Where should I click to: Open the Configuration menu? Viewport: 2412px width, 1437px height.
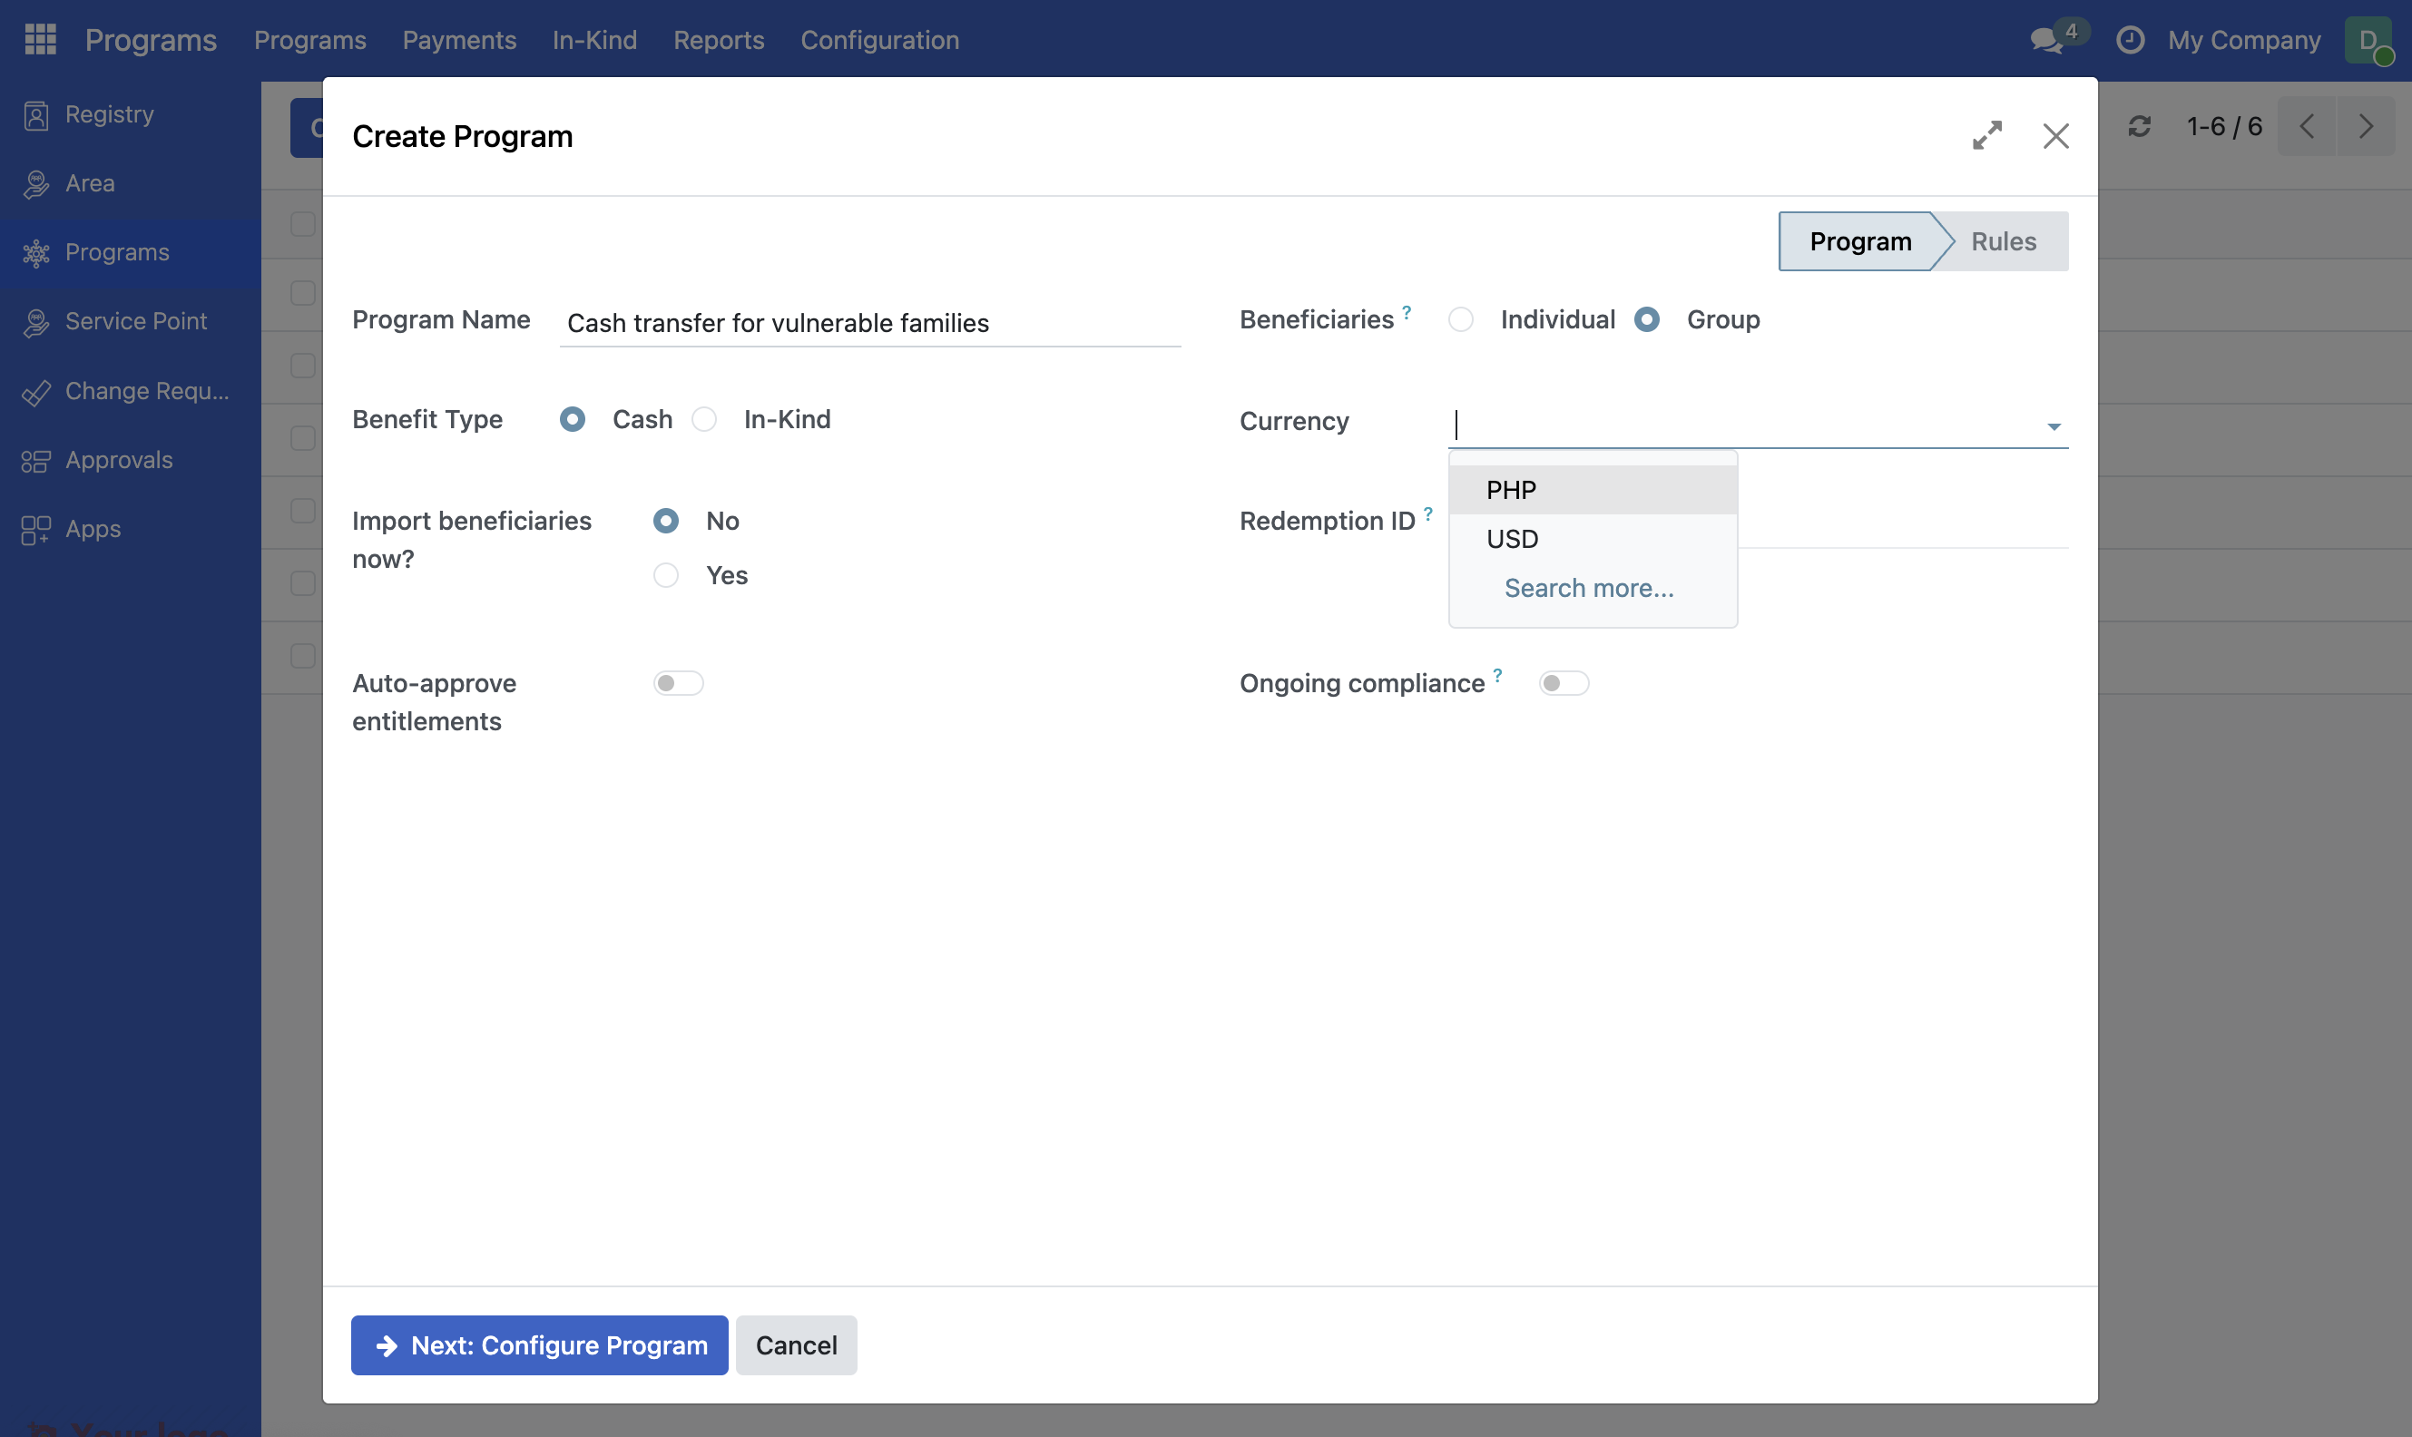point(879,40)
